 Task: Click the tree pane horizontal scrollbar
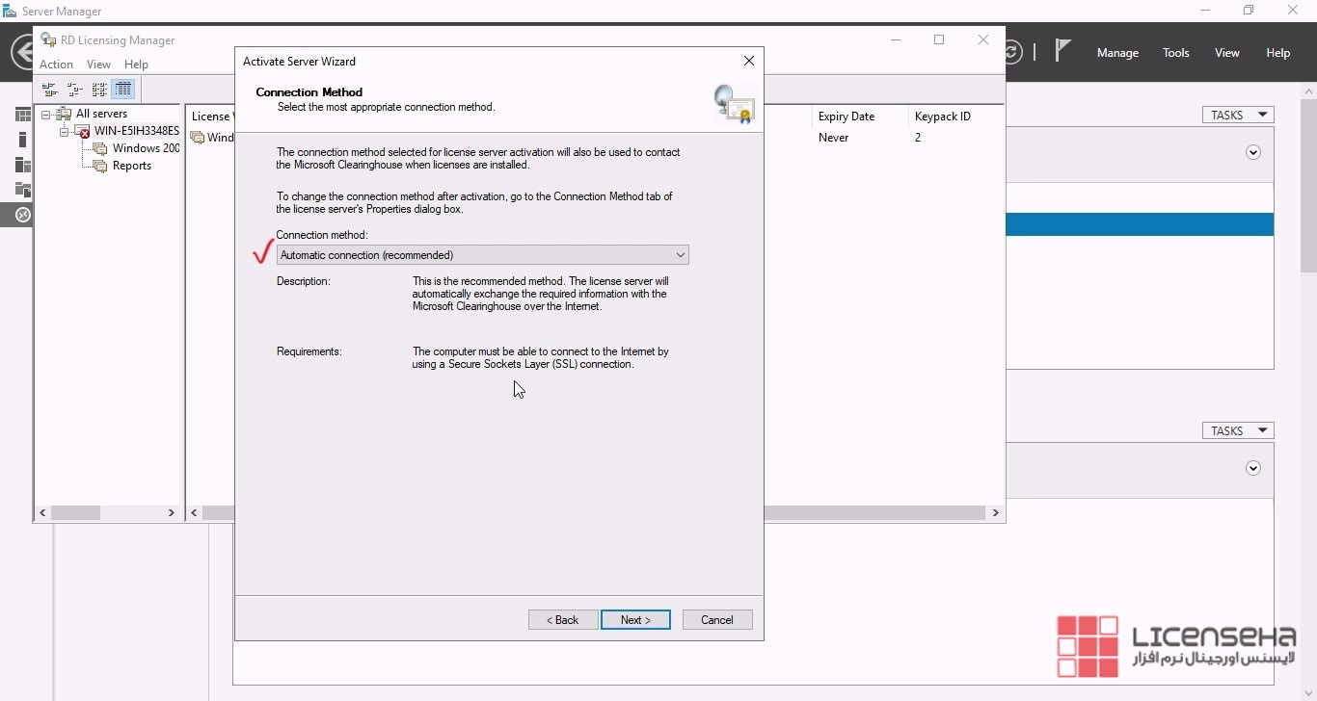106,513
